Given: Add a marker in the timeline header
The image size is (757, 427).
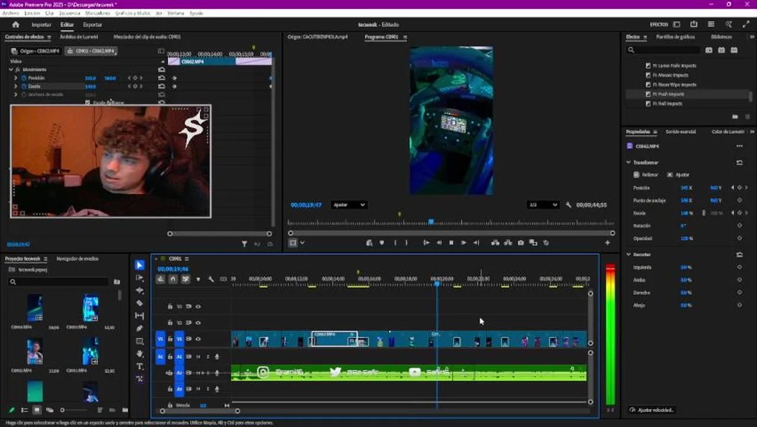Looking at the screenshot, I should click(198, 279).
